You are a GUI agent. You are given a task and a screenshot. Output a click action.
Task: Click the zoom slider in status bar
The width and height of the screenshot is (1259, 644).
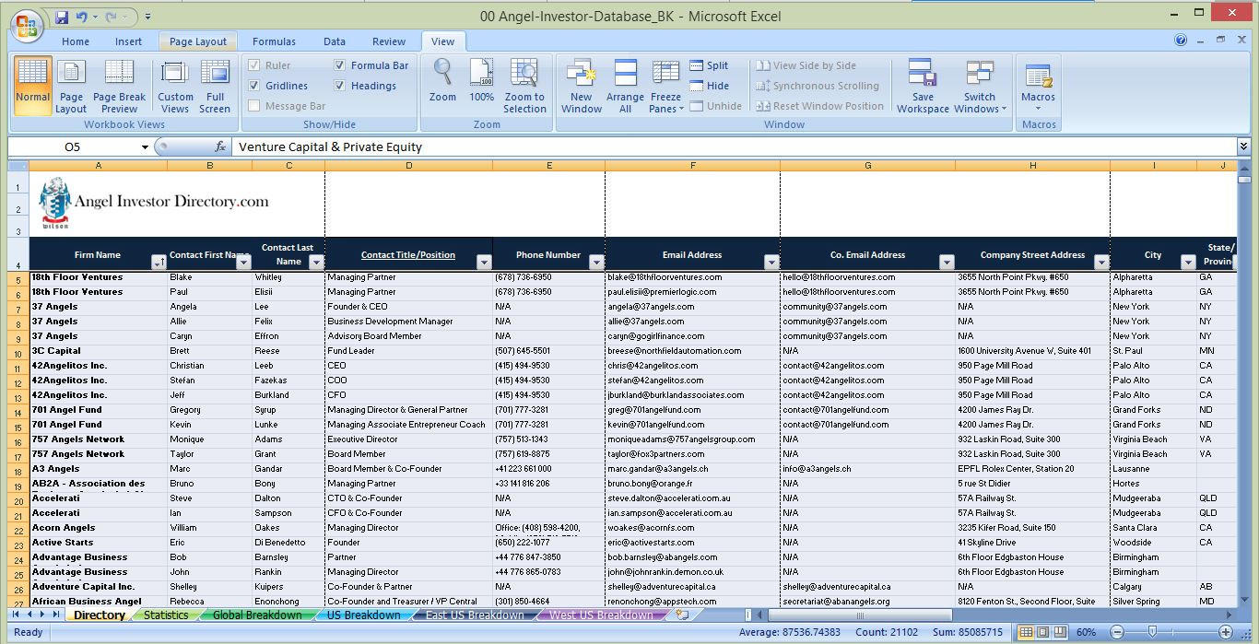pos(1152,632)
